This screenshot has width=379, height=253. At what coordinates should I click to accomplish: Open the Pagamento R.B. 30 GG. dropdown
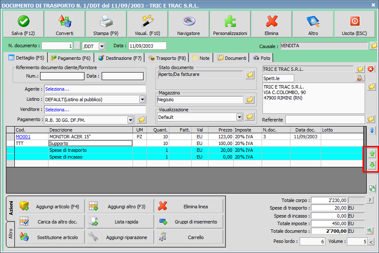click(x=130, y=120)
